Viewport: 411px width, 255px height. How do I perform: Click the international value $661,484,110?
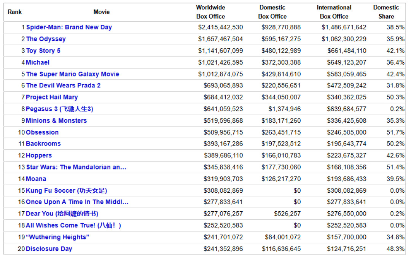(347, 51)
